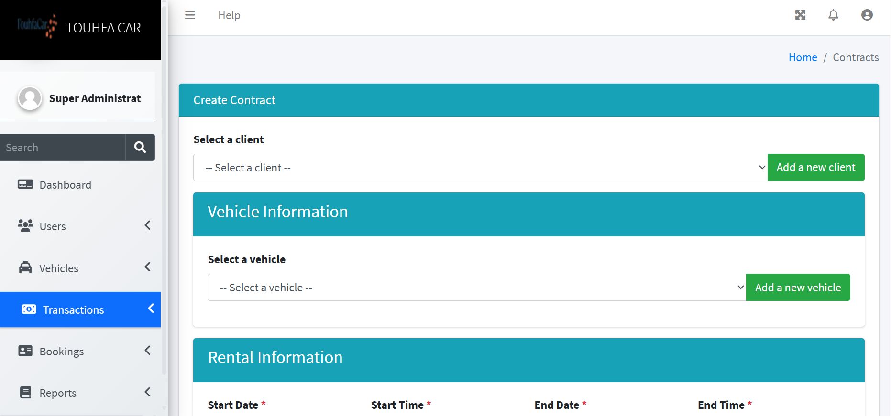Click the hamburger menu toggle icon
Screen dimensions: 891x416
(190, 15)
